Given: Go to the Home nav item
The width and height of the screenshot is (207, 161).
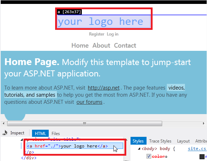Looking at the screenshot, I should (80, 45).
